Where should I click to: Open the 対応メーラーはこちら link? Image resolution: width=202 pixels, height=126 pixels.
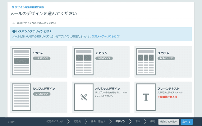coord(106,36)
